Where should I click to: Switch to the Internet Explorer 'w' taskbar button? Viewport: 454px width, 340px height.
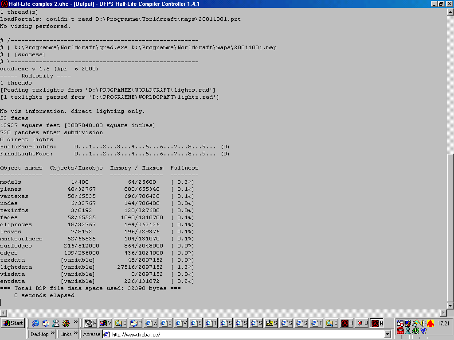click(x=151, y=323)
